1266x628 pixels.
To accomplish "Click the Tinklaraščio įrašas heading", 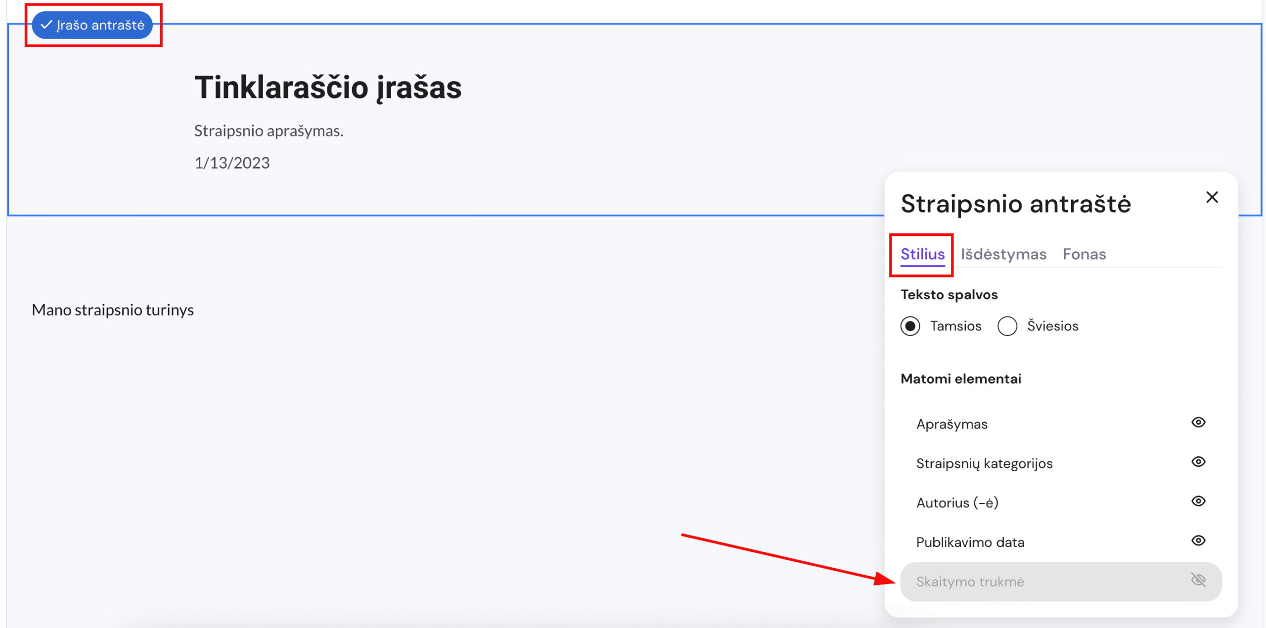I will click(x=327, y=88).
